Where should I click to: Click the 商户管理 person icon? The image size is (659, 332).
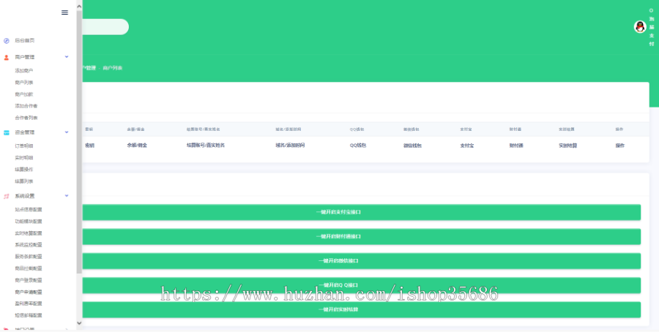point(7,58)
